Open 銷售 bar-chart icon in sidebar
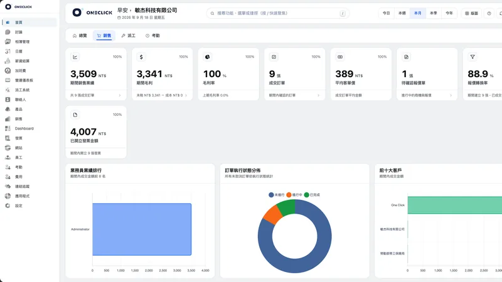Viewport: 502px width, 282px height. point(8,118)
